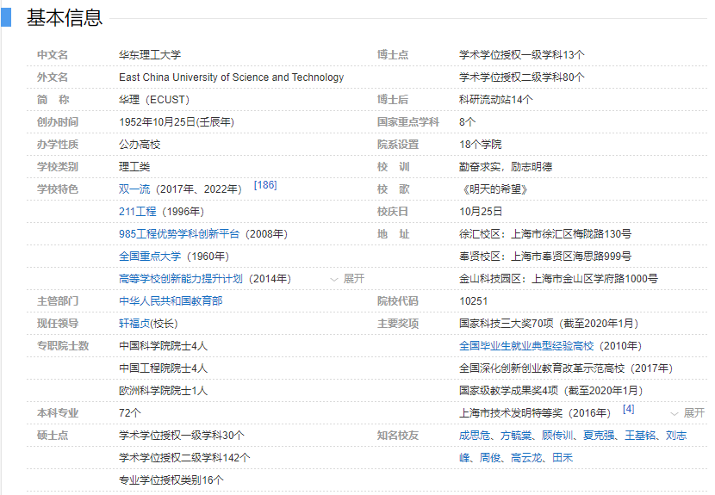The width and height of the screenshot is (715, 495).
Task: Click the 8个 national key disciplines link
Action: 467,121
